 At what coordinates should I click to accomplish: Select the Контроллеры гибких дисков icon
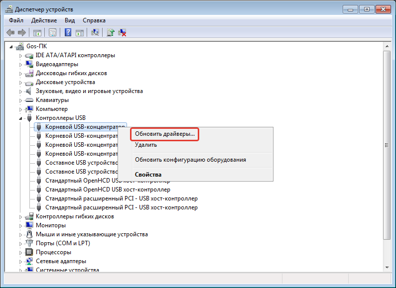point(29,216)
